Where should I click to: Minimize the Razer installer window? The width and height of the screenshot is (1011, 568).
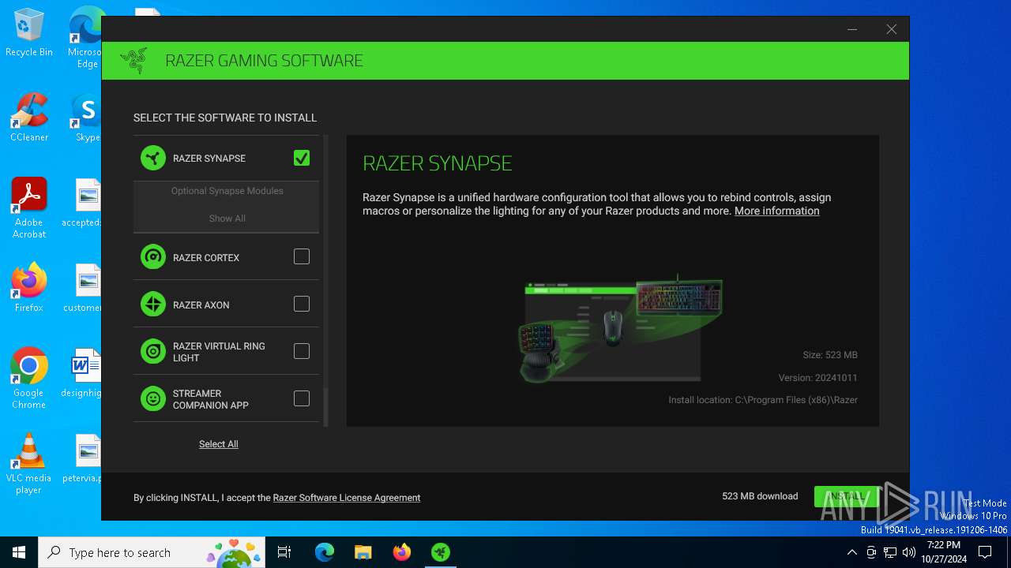click(x=852, y=29)
